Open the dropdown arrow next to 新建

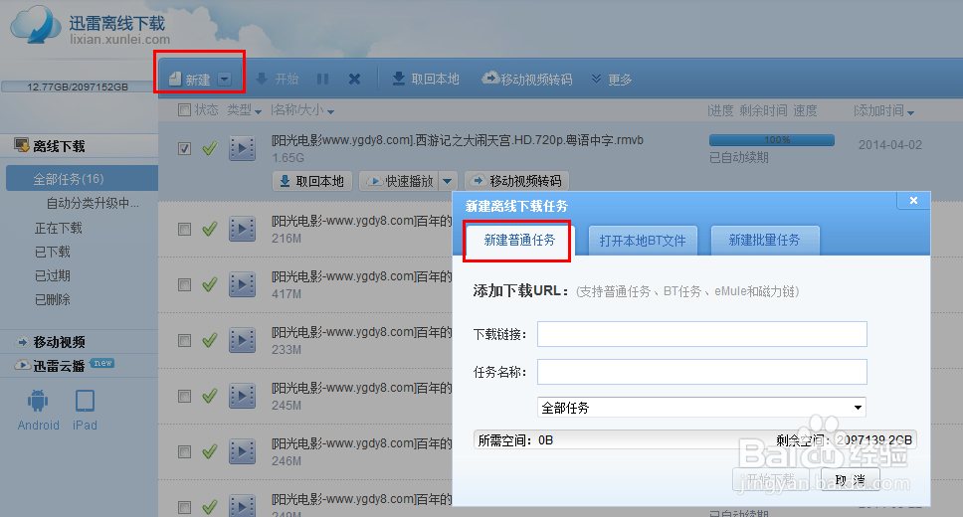225,80
